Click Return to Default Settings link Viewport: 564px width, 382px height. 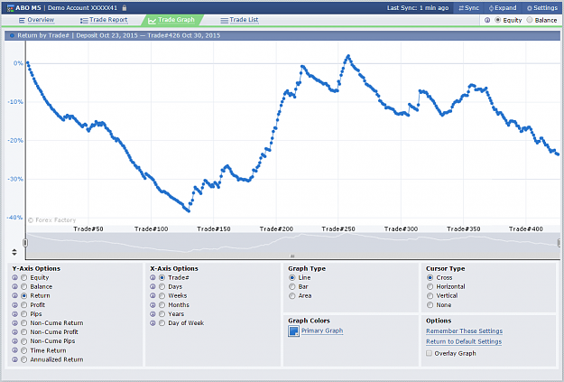[x=464, y=341]
